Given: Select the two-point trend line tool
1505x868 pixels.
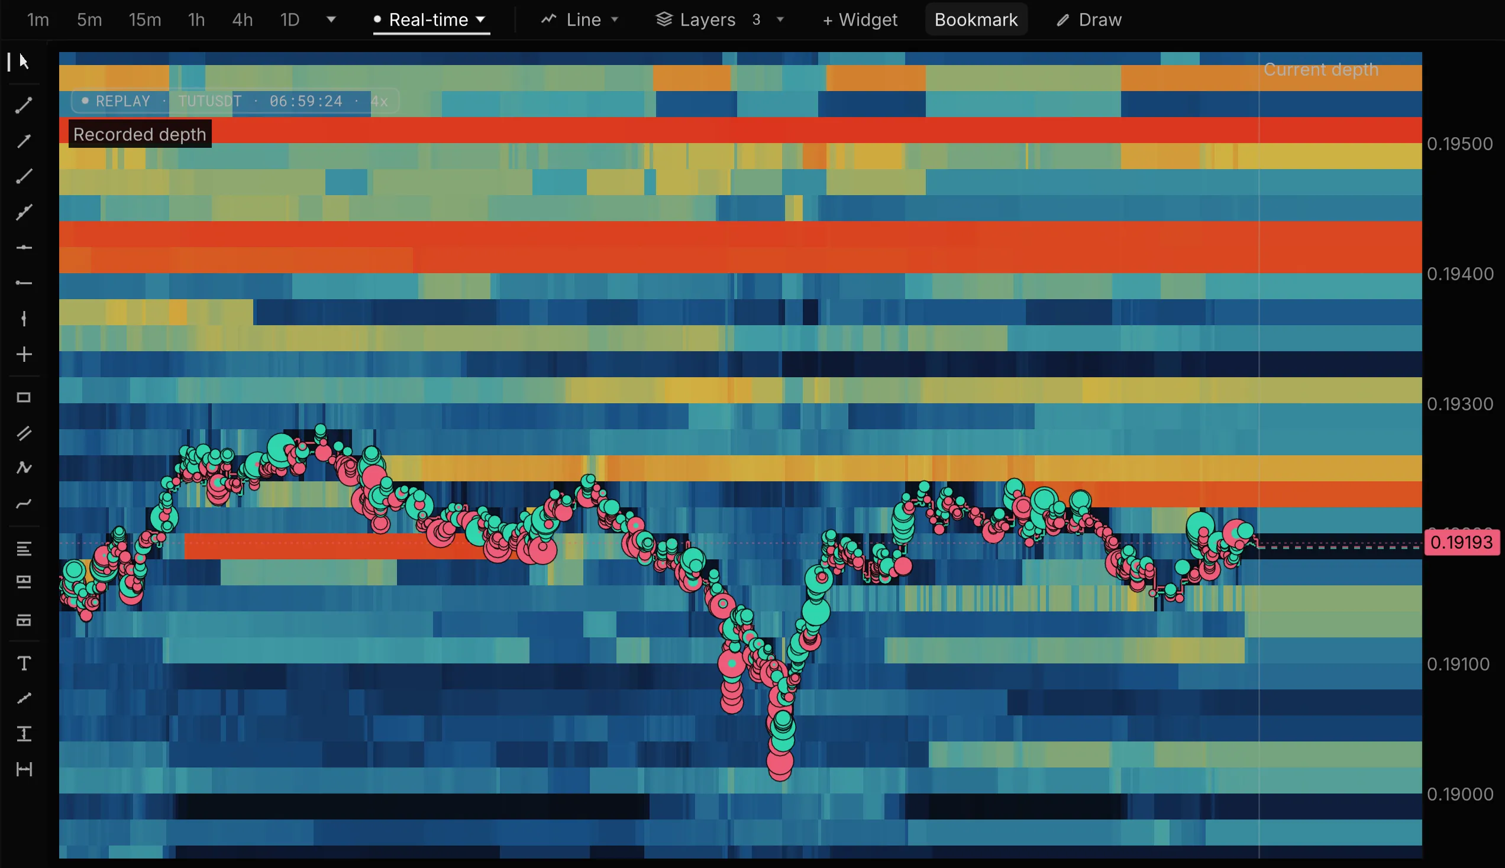Looking at the screenshot, I should (24, 105).
